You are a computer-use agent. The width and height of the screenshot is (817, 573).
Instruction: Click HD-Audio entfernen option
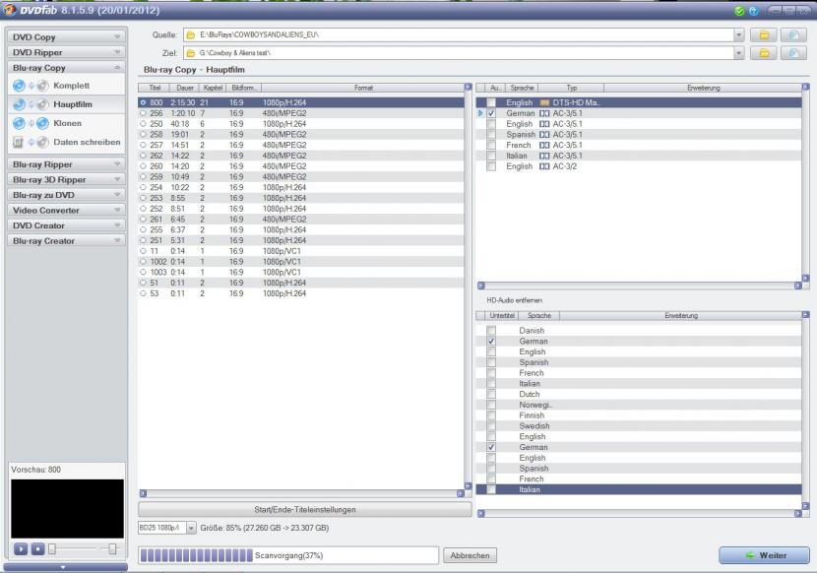pyautogui.click(x=514, y=301)
